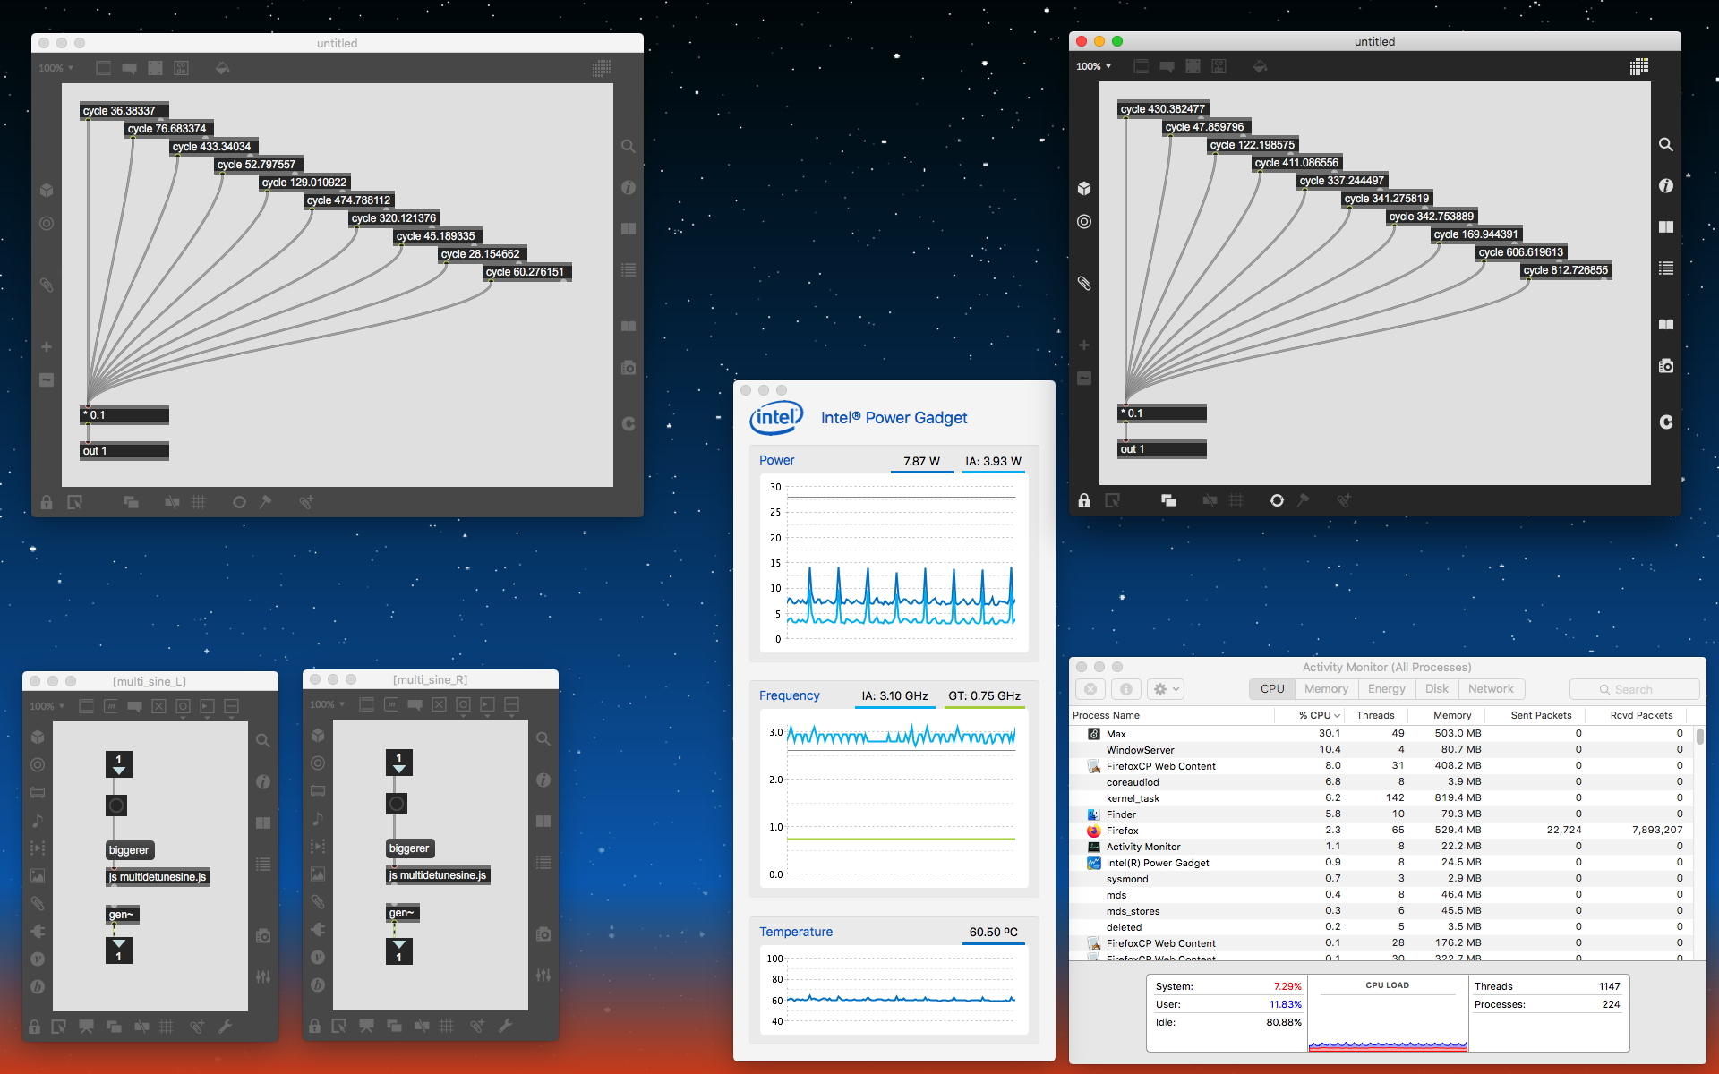Open mixer sliders icon in multi_sine_R sidebar

(543, 975)
